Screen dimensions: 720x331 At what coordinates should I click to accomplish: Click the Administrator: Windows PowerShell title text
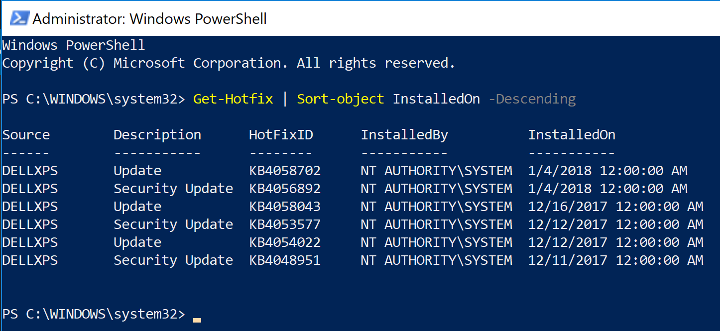tap(149, 19)
